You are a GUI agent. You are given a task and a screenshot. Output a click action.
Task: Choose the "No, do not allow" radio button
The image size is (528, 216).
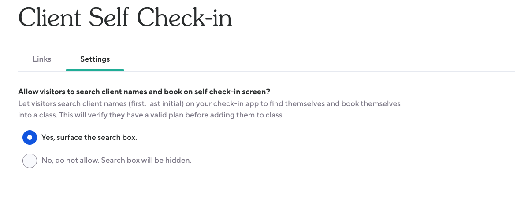[x=30, y=161]
